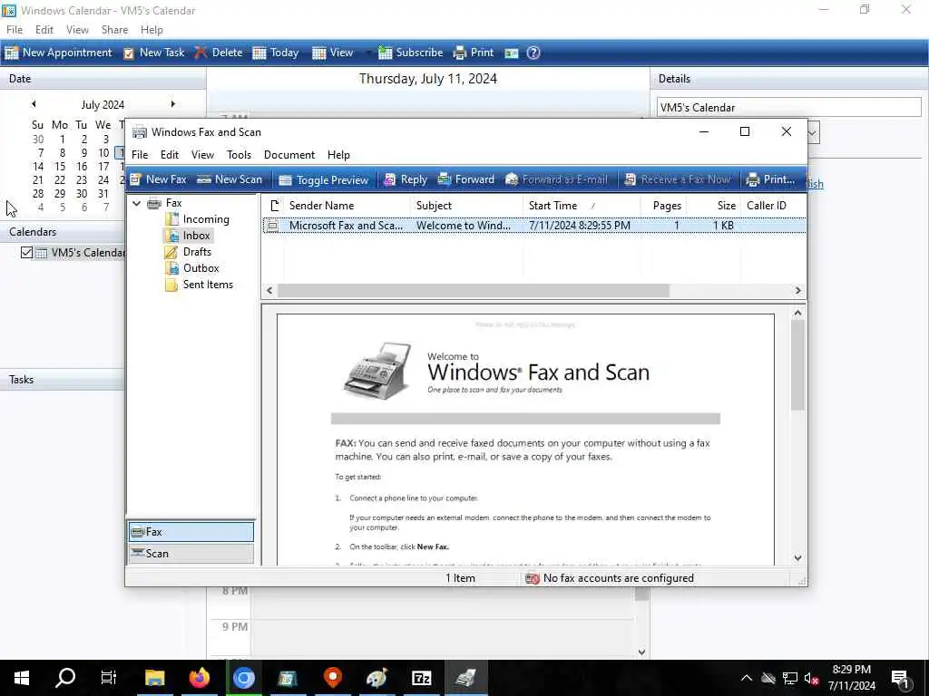
Task: Click Today in Calendar toolbar
Action: coord(276,53)
